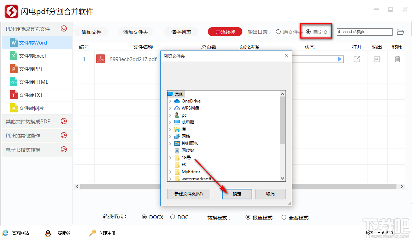Enable 兼容模式 conversion mode
This screenshot has height=240, width=412.
tap(283, 217)
